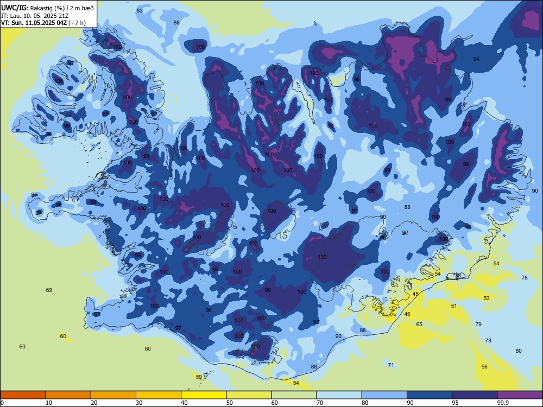This screenshot has height=407, width=543.
Task: Click the humidity value '65' on the map
Action: (x=419, y=325)
